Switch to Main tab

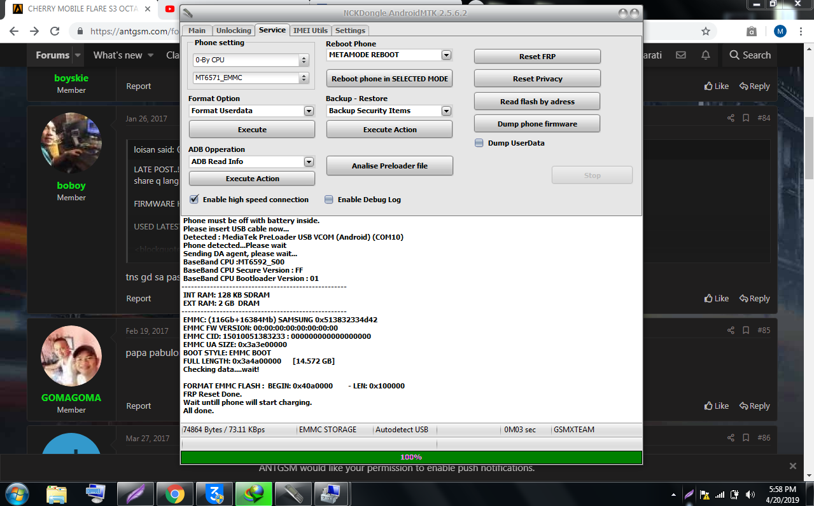pyautogui.click(x=197, y=31)
